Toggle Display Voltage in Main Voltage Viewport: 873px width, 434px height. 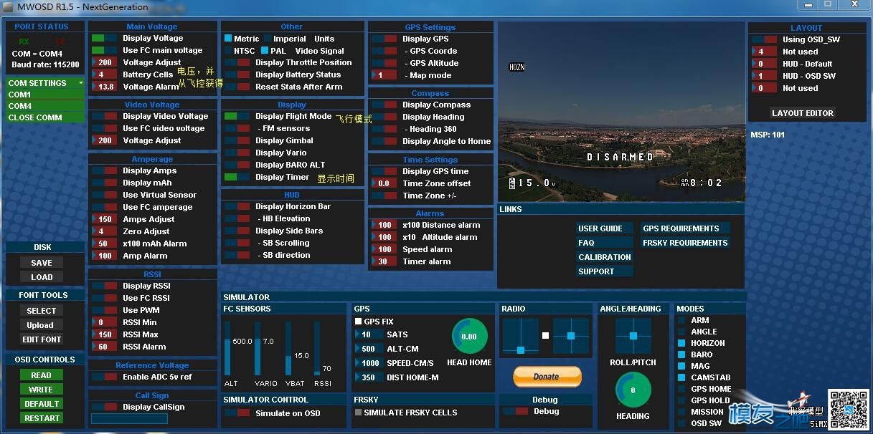[x=104, y=38]
